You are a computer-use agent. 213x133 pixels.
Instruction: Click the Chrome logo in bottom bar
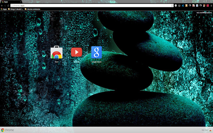(7, 130)
